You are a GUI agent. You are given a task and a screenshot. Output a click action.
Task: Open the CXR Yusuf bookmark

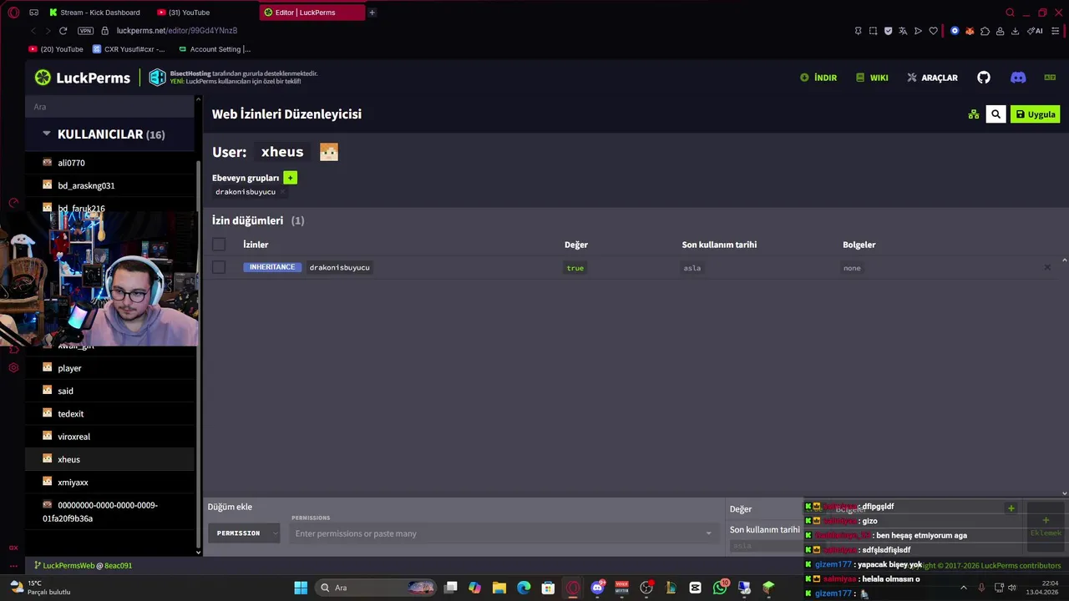[129, 49]
